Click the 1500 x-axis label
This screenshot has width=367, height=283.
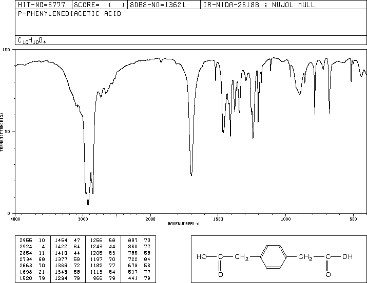click(218, 219)
